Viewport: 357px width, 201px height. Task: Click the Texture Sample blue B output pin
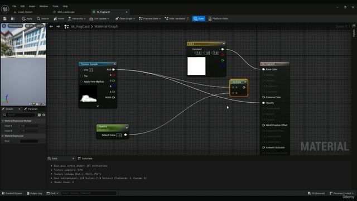[x=113, y=87]
